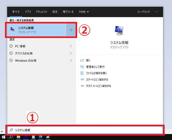Expand the chevron for デバイスの仕様
This screenshot has width=172, height=140.
(x=71, y=53)
